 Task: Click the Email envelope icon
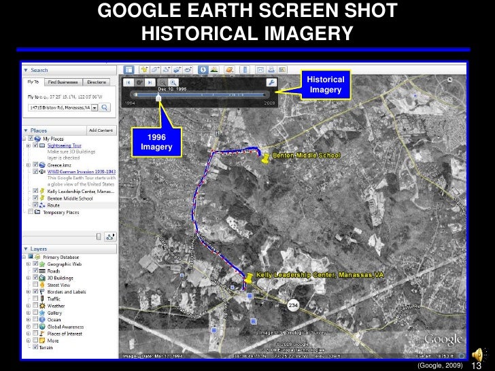click(x=260, y=70)
